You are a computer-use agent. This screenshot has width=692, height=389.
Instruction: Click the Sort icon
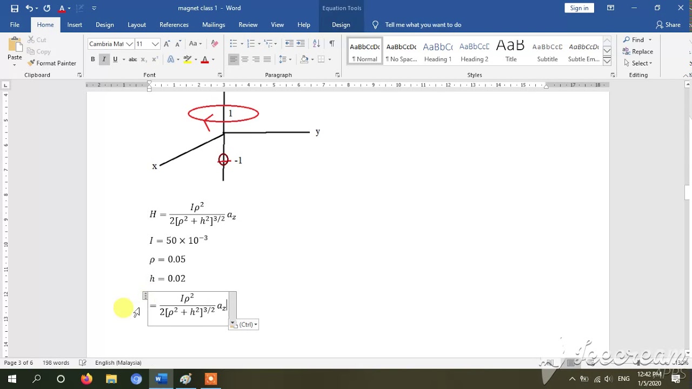(316, 44)
